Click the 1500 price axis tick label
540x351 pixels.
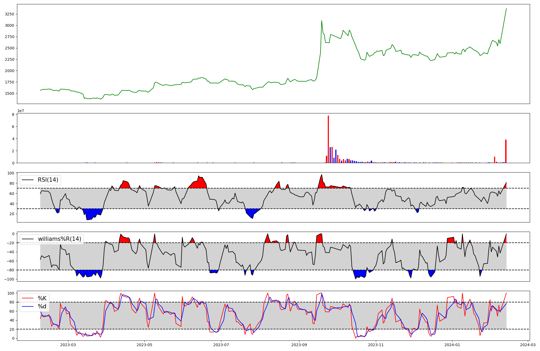(x=10, y=93)
